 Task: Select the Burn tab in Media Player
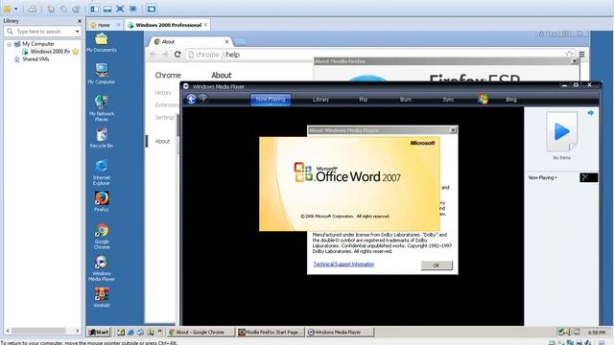tap(406, 100)
